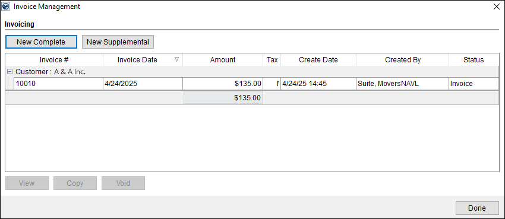Click the Customer : A & A Inc. group row

(252, 72)
